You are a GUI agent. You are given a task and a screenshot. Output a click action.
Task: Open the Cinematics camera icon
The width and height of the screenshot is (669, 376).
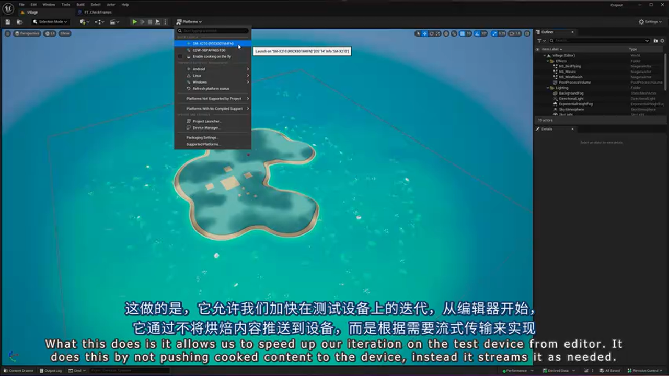114,21
